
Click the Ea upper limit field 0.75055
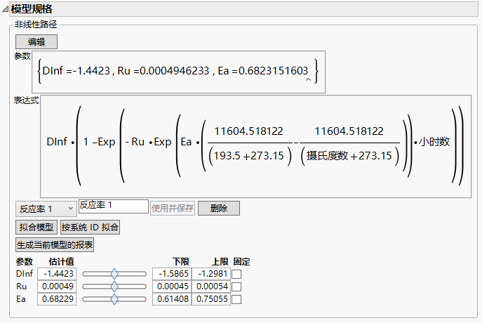pyautogui.click(x=211, y=299)
